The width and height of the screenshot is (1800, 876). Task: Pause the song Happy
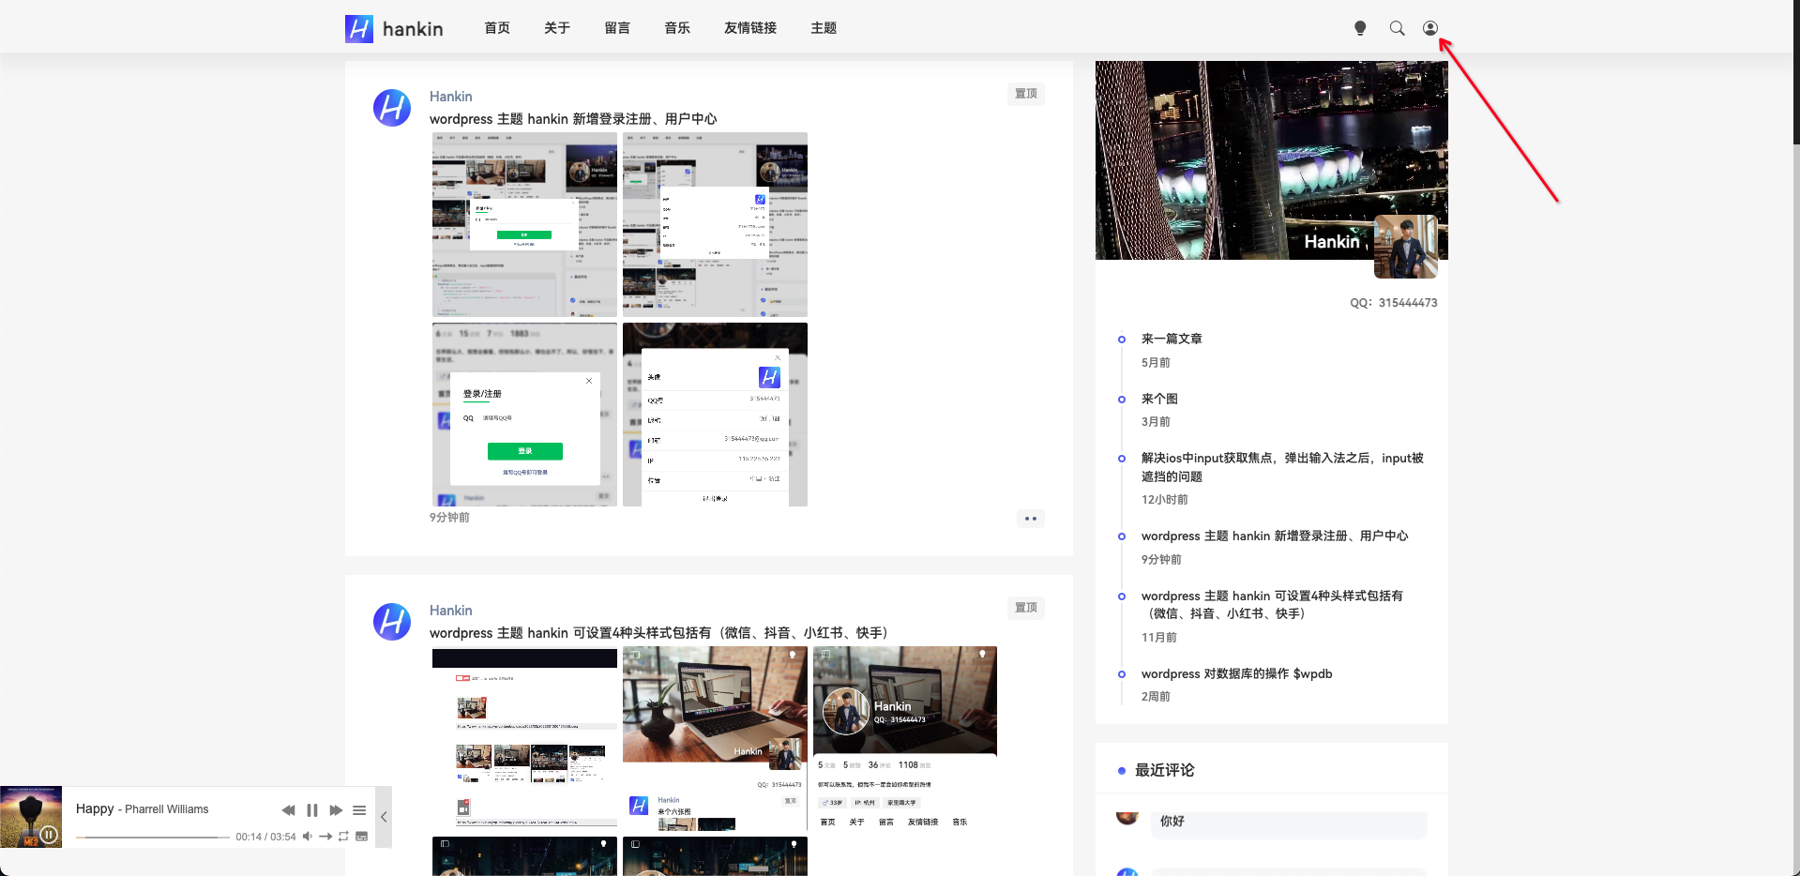pyautogui.click(x=312, y=810)
